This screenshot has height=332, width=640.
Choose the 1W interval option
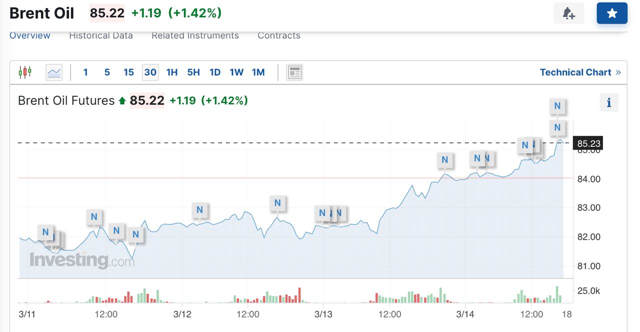(x=236, y=72)
